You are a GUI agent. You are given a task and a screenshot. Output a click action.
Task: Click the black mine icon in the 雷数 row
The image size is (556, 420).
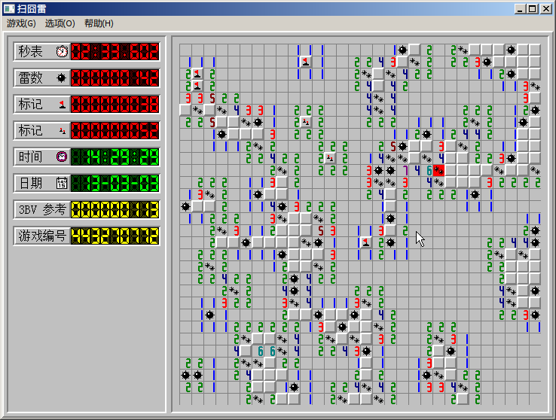(61, 78)
